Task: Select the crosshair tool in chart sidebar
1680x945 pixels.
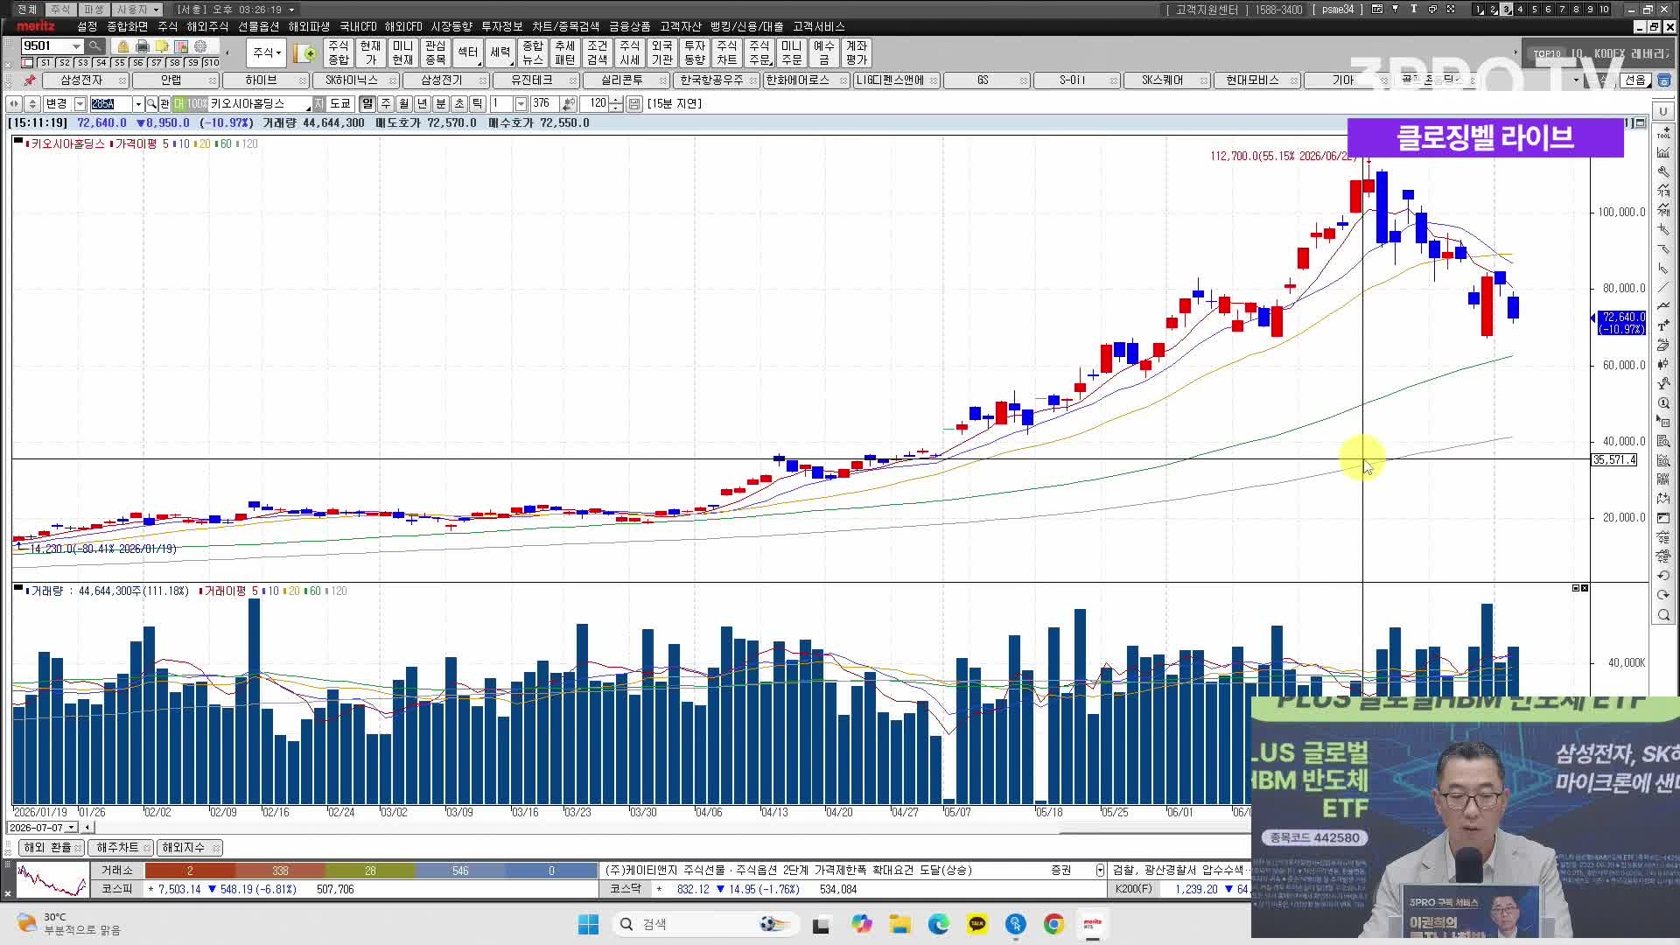Action: click(x=1663, y=229)
